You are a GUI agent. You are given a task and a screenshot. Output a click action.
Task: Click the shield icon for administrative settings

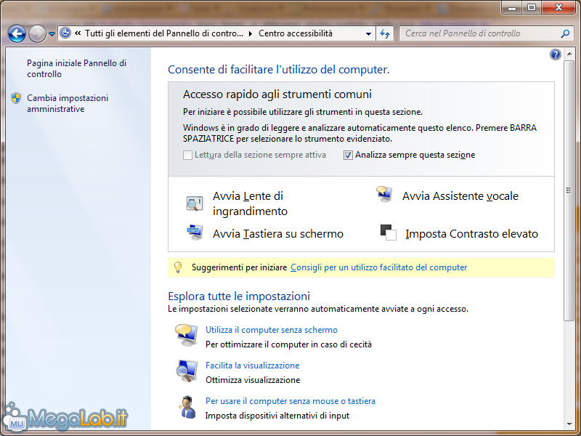tap(16, 98)
